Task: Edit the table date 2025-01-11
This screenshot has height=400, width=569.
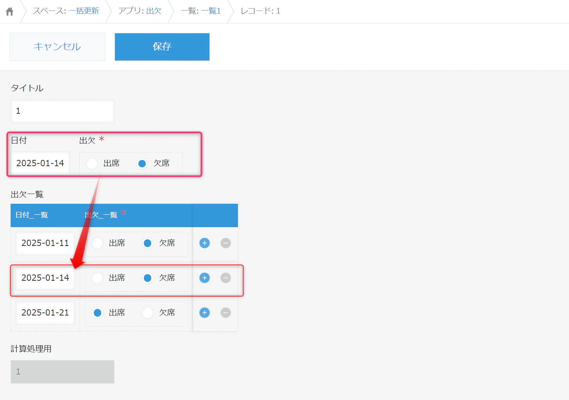Action: [x=45, y=244]
